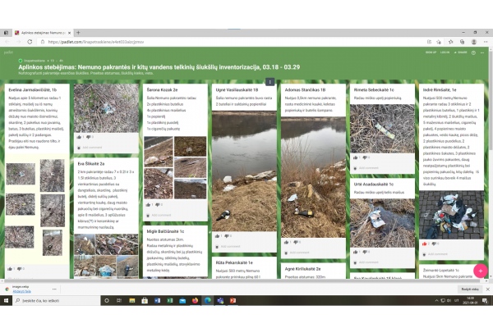The image size is (493, 328).
Task: Click Miglė Balčiūnaitė 1c post title
Action: pos(165,231)
